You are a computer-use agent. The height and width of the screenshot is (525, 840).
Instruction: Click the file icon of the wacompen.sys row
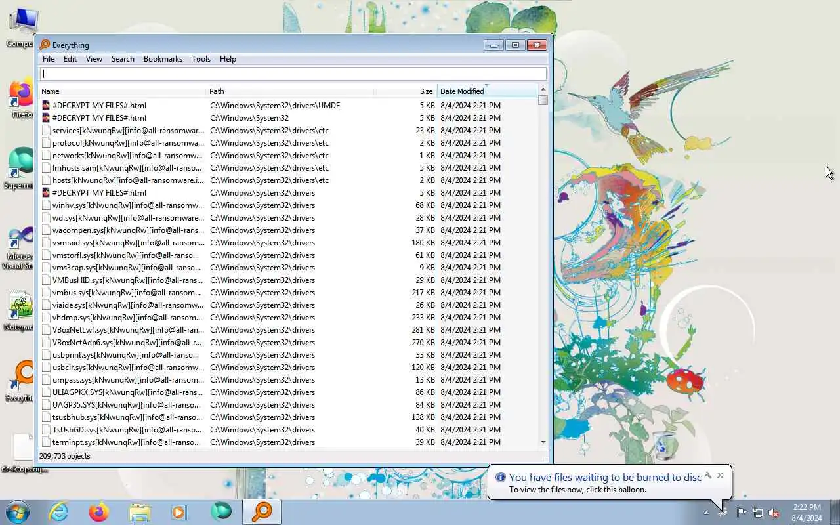46,230
